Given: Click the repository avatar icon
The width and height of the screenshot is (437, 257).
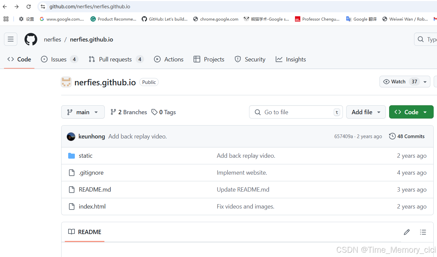Looking at the screenshot, I should (x=66, y=82).
